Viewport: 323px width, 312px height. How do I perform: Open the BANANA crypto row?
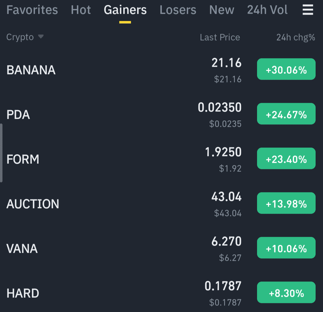[162, 70]
